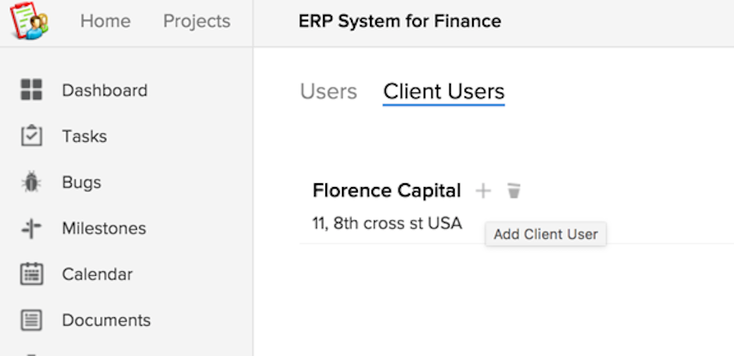Image resolution: width=734 pixels, height=356 pixels.
Task: Navigate to Tasks in the sidebar
Action: point(84,136)
